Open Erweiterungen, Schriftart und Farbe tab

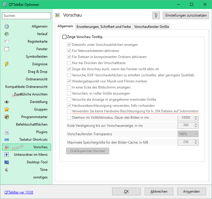tap(104, 27)
